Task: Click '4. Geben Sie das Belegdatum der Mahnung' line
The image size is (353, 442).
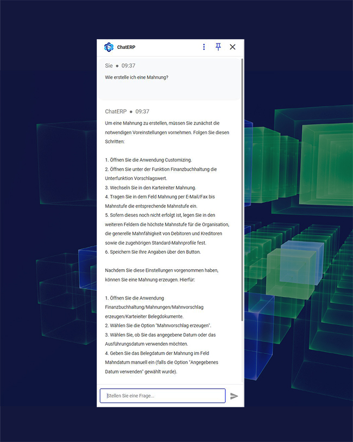Action: pos(157,353)
